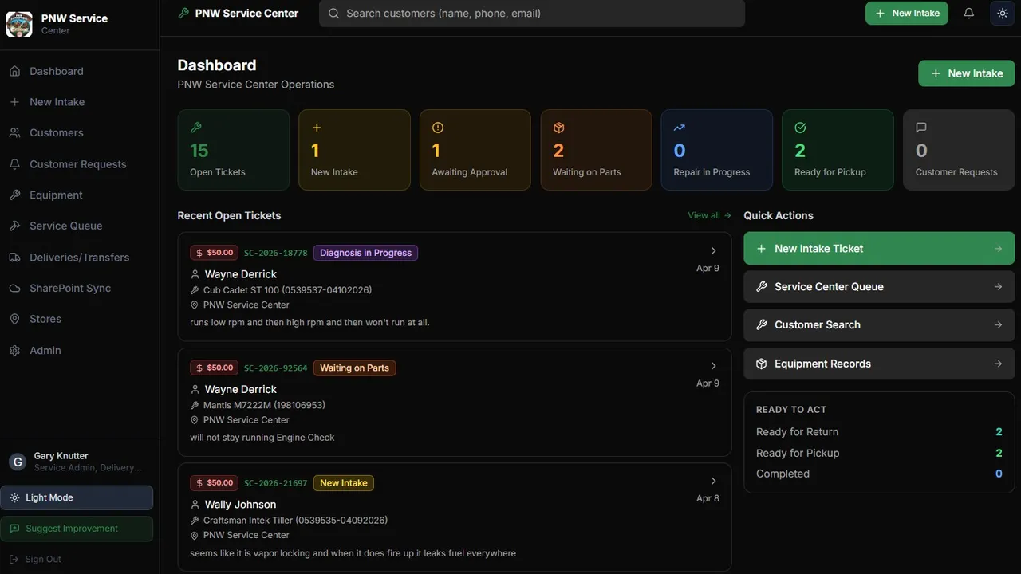1021x574 pixels.
Task: Click the map pin icon next to Stores
Action: pos(14,319)
